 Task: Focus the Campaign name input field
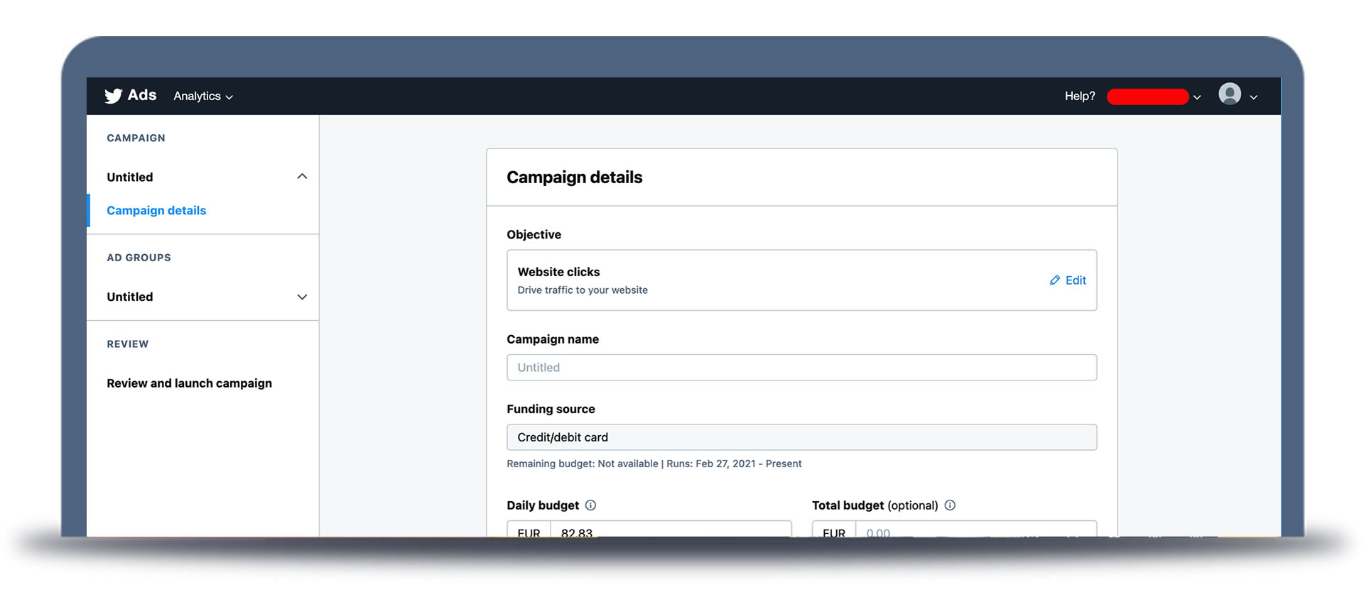801,368
